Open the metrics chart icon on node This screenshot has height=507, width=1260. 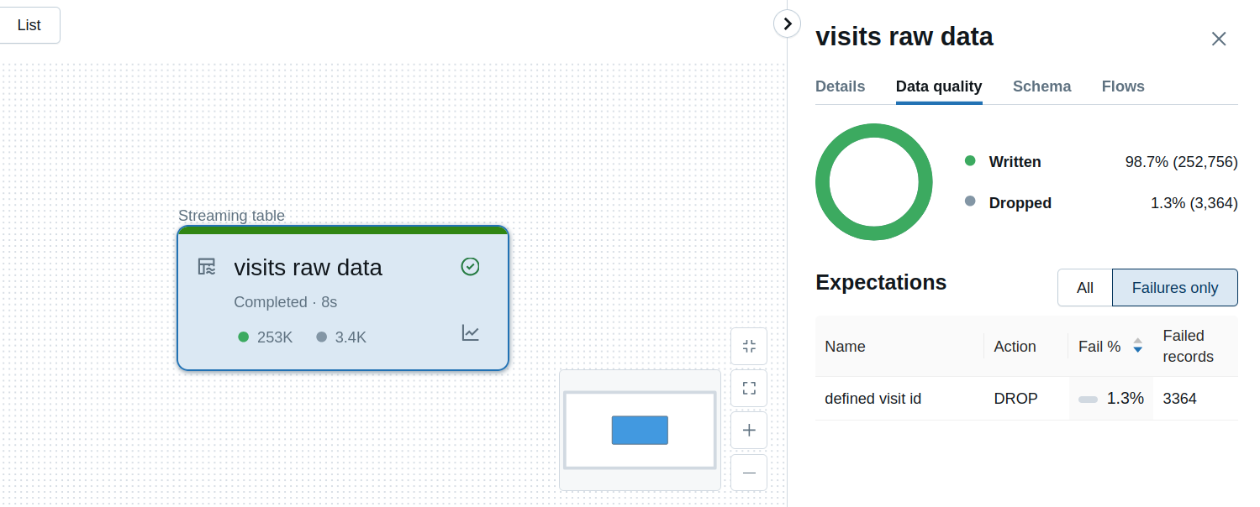click(471, 333)
